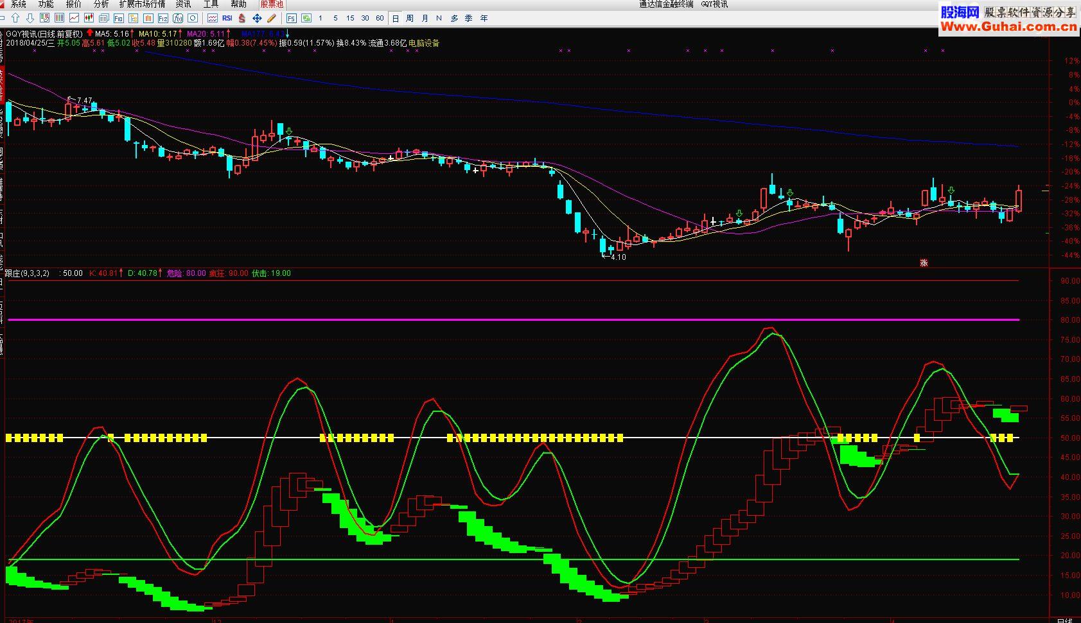Open the 系统 menu
The width and height of the screenshot is (1081, 623).
(19, 4)
